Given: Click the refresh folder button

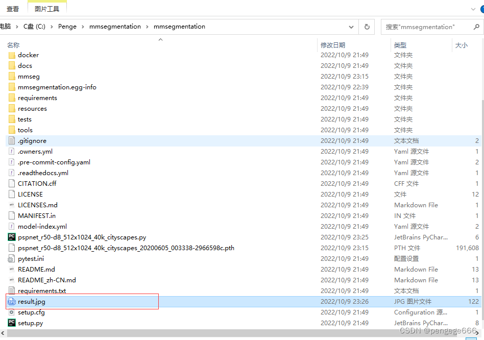Looking at the screenshot, I should [367, 27].
